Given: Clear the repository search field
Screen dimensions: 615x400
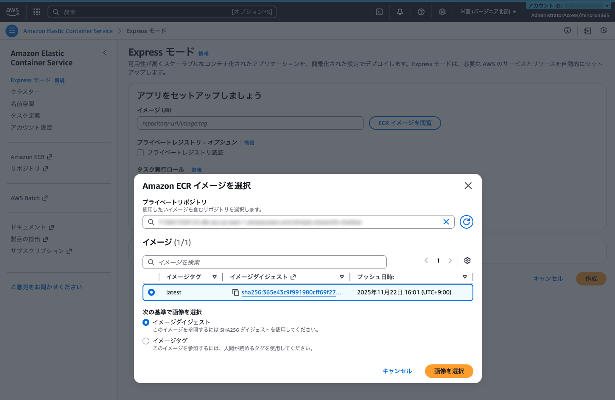Looking at the screenshot, I should [x=446, y=221].
